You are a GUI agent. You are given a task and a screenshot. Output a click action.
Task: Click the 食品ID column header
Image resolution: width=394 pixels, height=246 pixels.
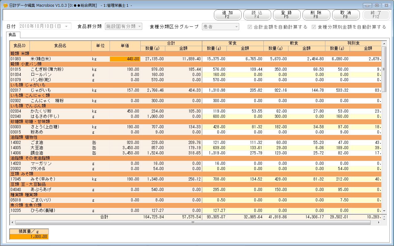[20, 46]
